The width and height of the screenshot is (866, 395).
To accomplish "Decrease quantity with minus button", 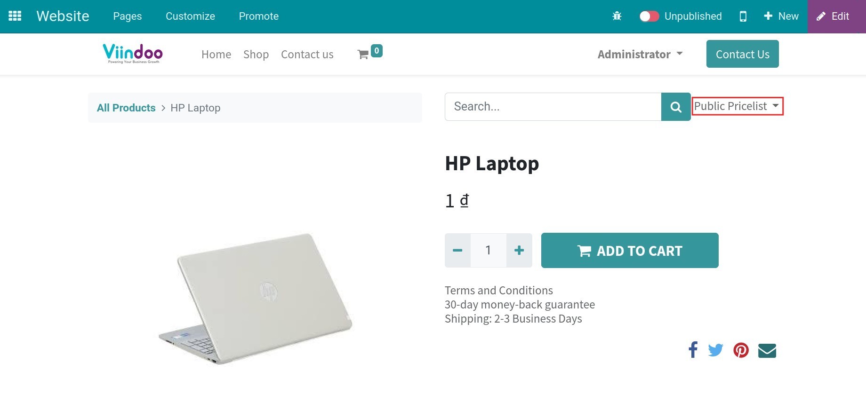I will (x=457, y=251).
